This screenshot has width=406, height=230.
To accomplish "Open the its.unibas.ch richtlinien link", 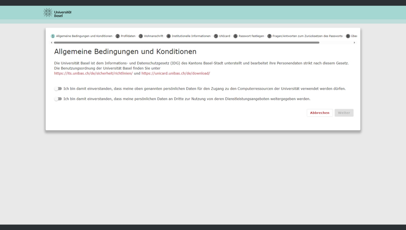I will click(93, 74).
